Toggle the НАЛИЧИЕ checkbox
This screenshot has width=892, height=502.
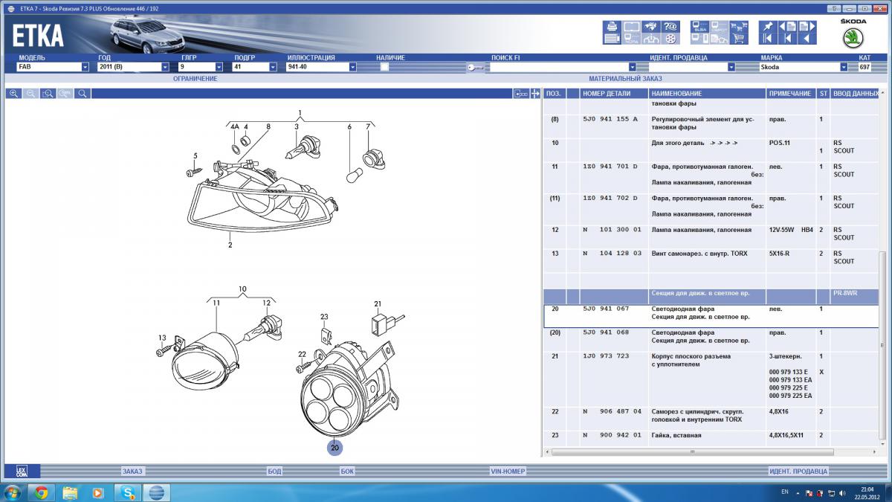pos(384,67)
